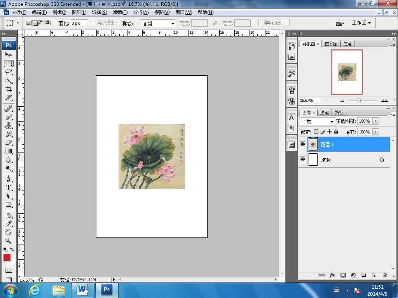Select the Rectangle shape tool
The height and width of the screenshot is (298, 398).
point(9,204)
